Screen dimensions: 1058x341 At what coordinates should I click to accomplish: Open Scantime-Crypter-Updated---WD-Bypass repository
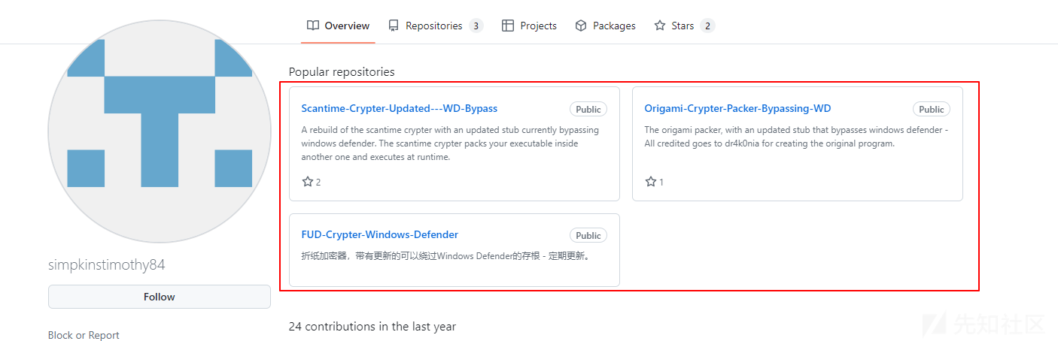(x=399, y=108)
